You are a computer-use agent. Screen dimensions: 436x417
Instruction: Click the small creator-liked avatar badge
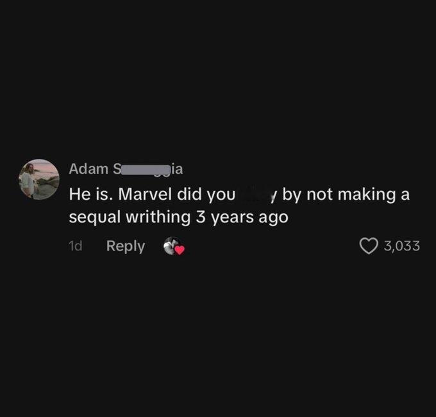pos(173,245)
